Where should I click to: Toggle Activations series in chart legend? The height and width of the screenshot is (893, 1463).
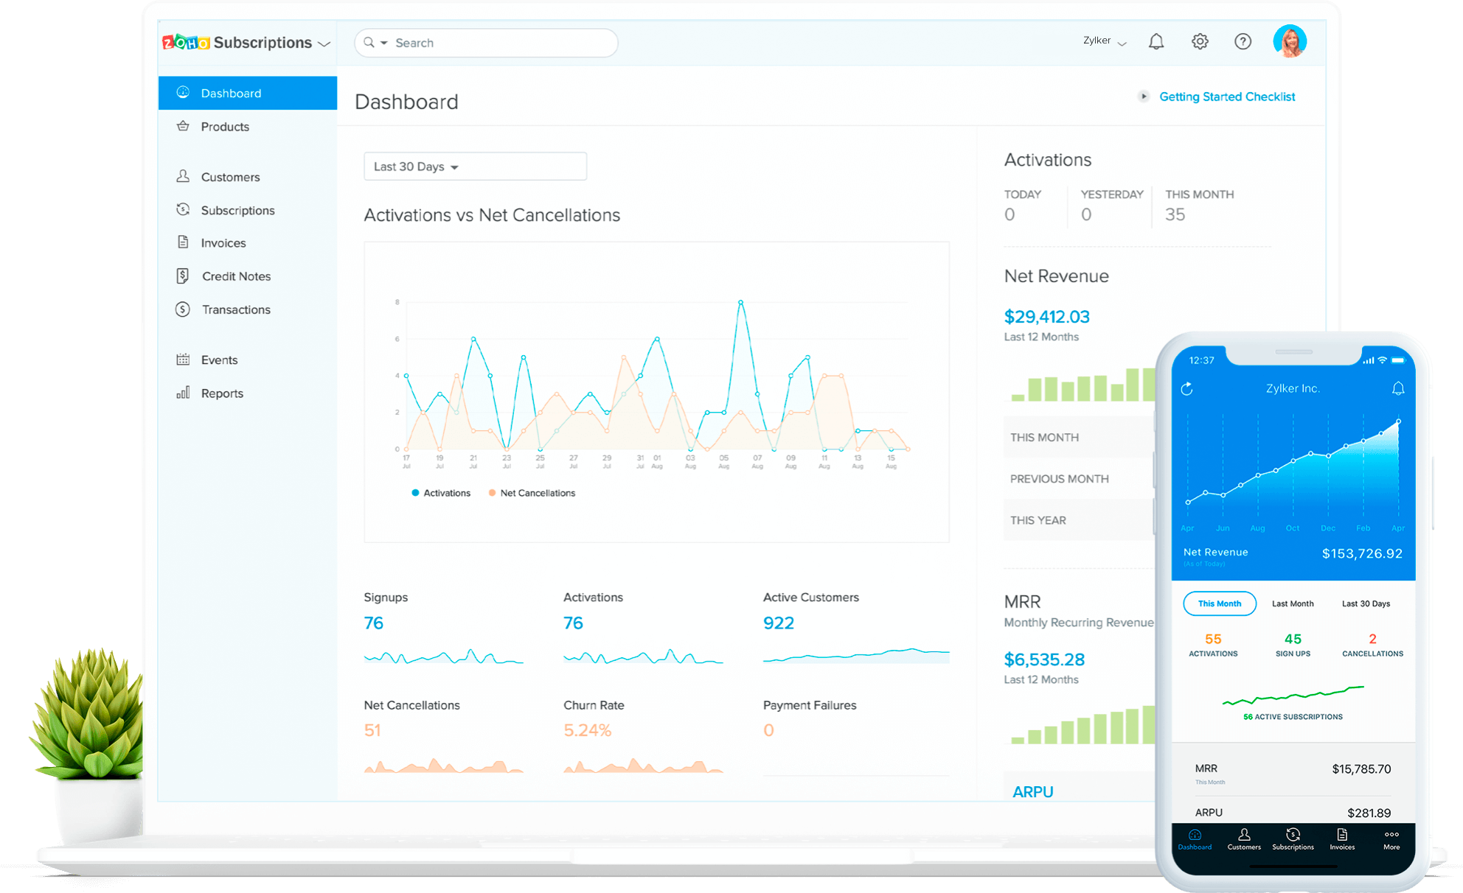(441, 493)
